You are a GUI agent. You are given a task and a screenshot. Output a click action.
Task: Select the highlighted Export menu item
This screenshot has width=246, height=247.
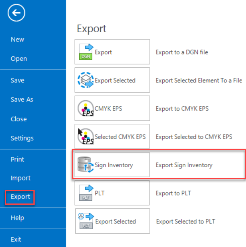coord(20,197)
